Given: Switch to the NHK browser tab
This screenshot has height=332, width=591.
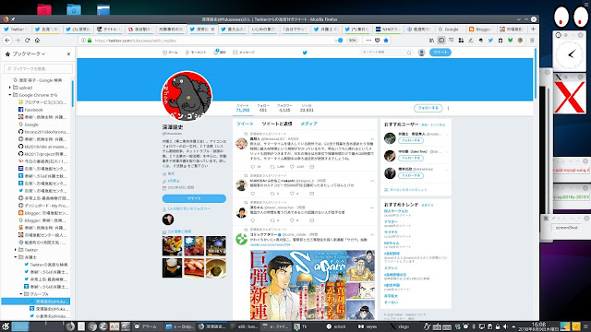Looking at the screenshot, I should tap(388, 29).
